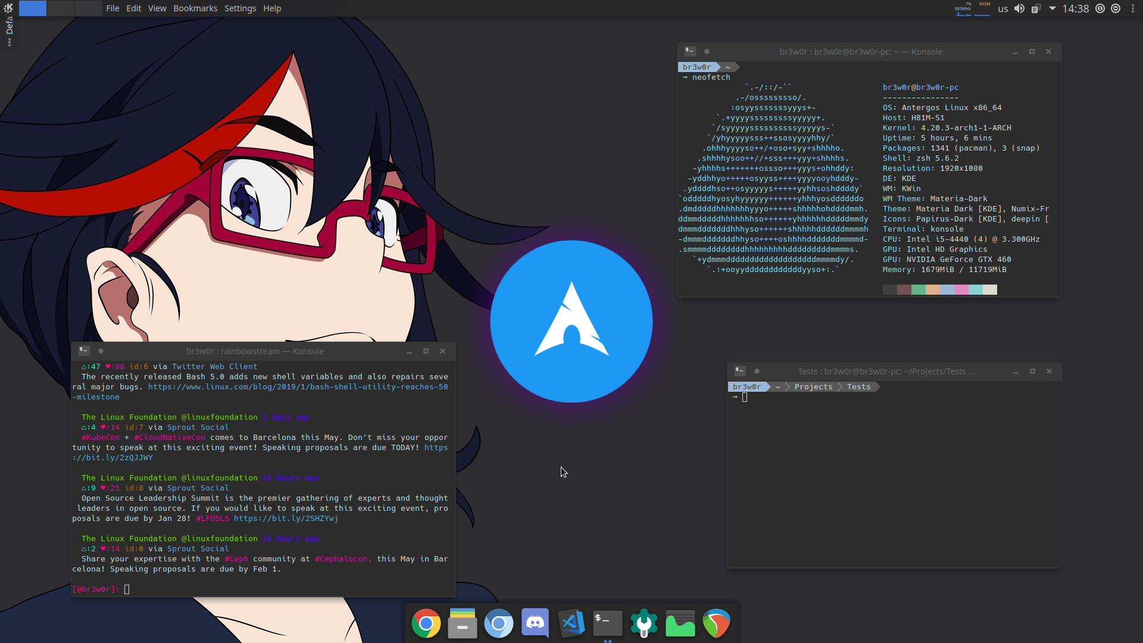Open the green system monitor dock icon

680,623
